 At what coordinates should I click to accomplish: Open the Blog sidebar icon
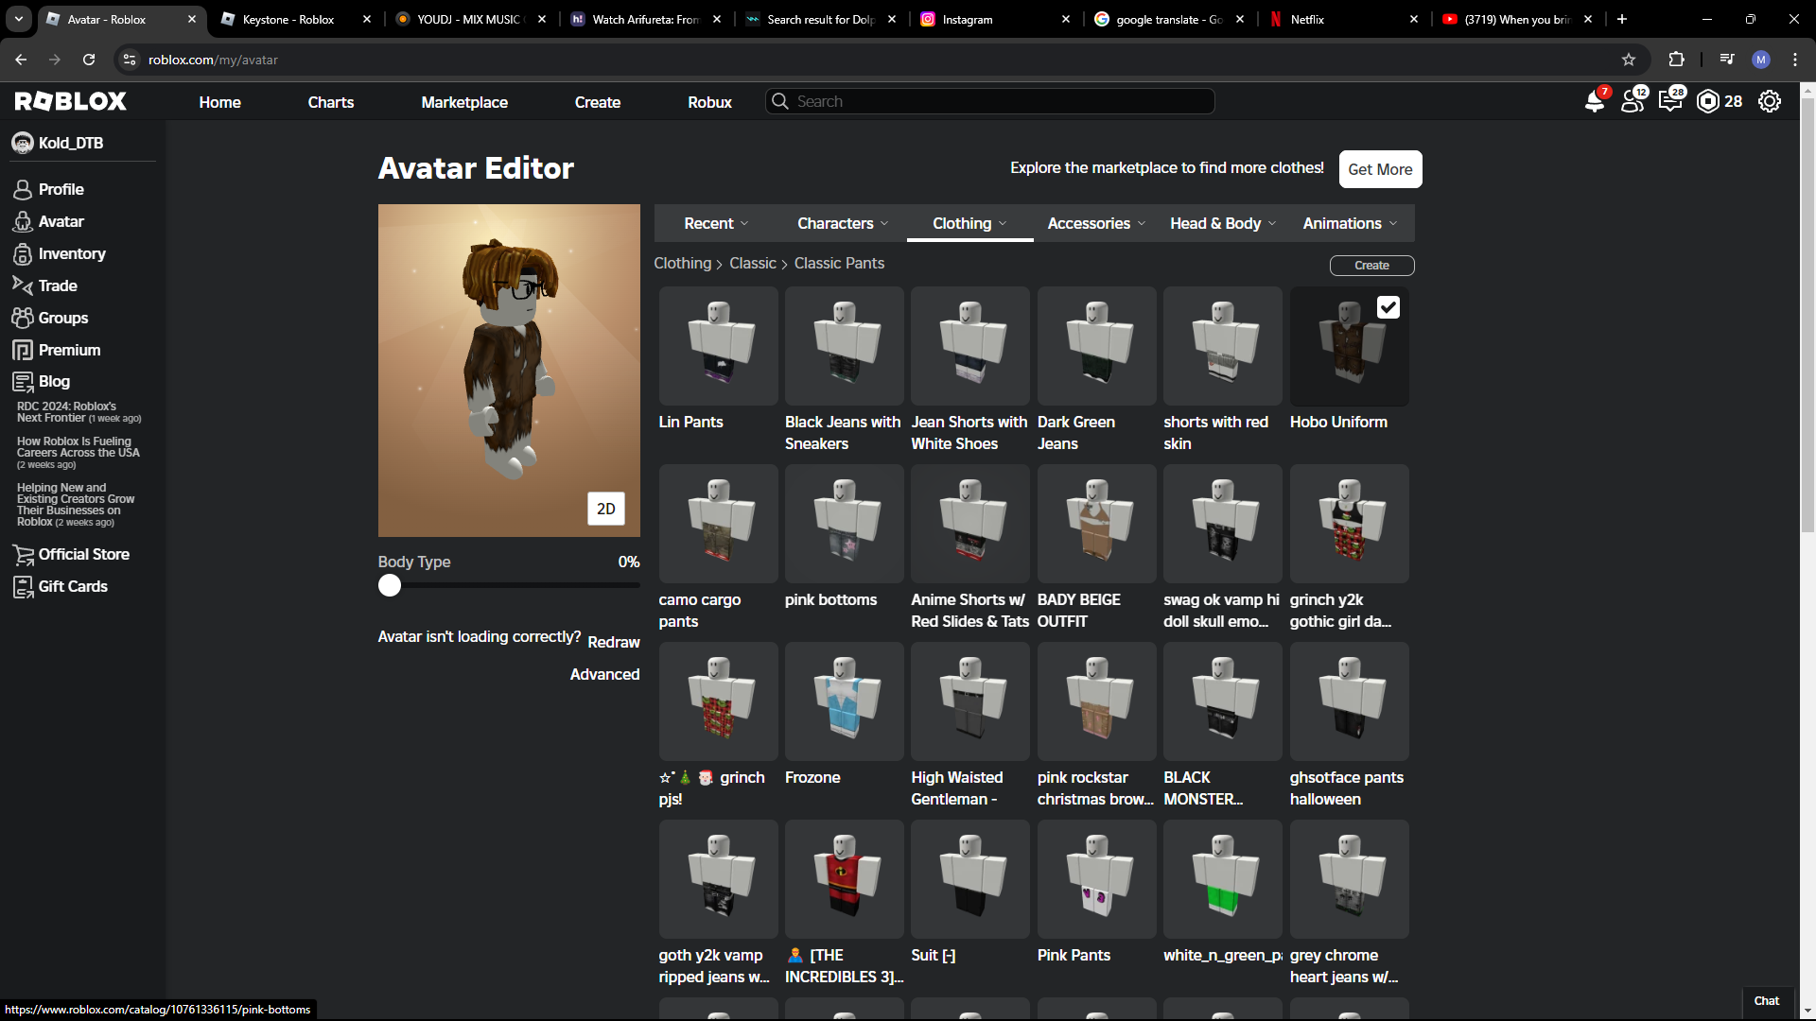pyautogui.click(x=23, y=382)
